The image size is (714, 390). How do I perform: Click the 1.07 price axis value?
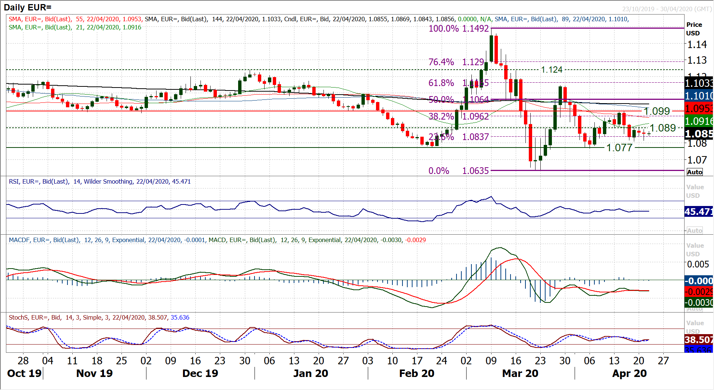click(697, 160)
